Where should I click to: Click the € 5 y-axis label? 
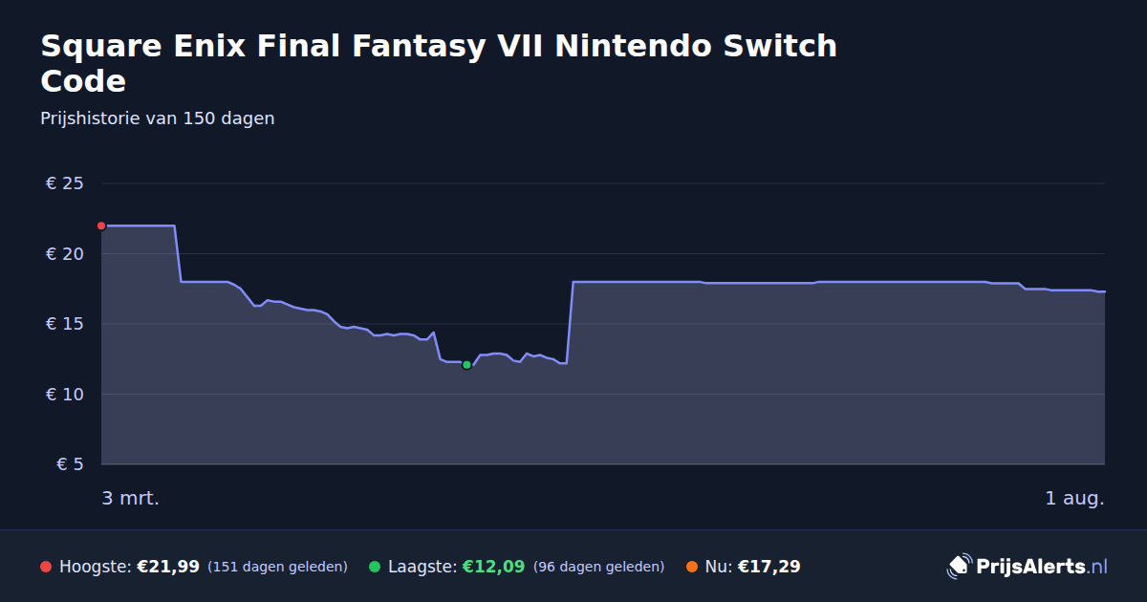click(71, 464)
